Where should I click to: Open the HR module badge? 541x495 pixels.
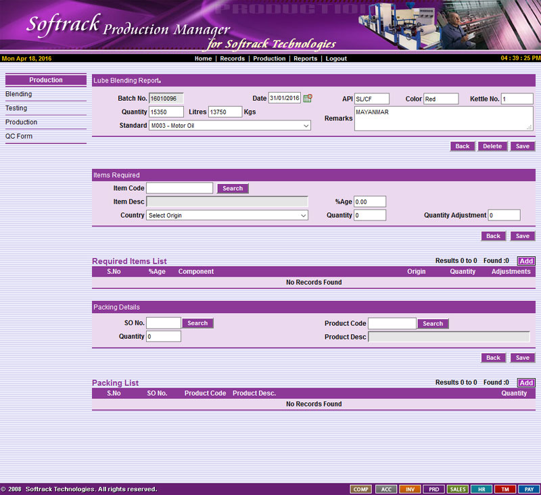point(481,489)
